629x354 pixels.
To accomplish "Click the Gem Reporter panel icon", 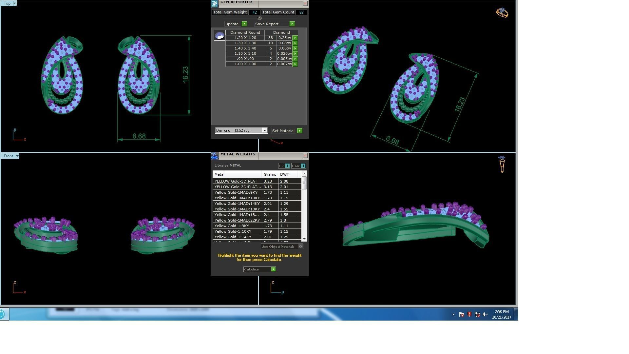I will pyautogui.click(x=214, y=4).
